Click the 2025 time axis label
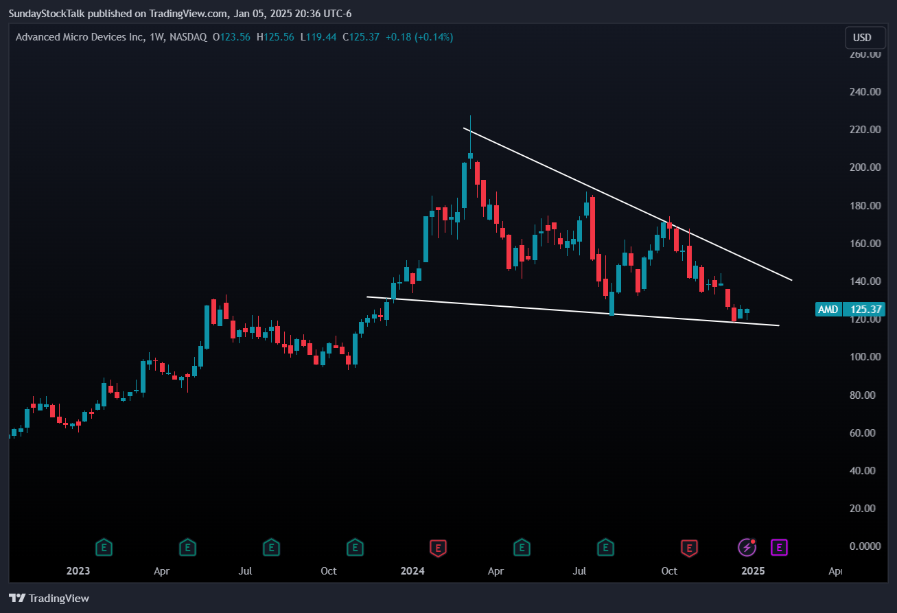Screen dimensions: 897x613 point(753,571)
